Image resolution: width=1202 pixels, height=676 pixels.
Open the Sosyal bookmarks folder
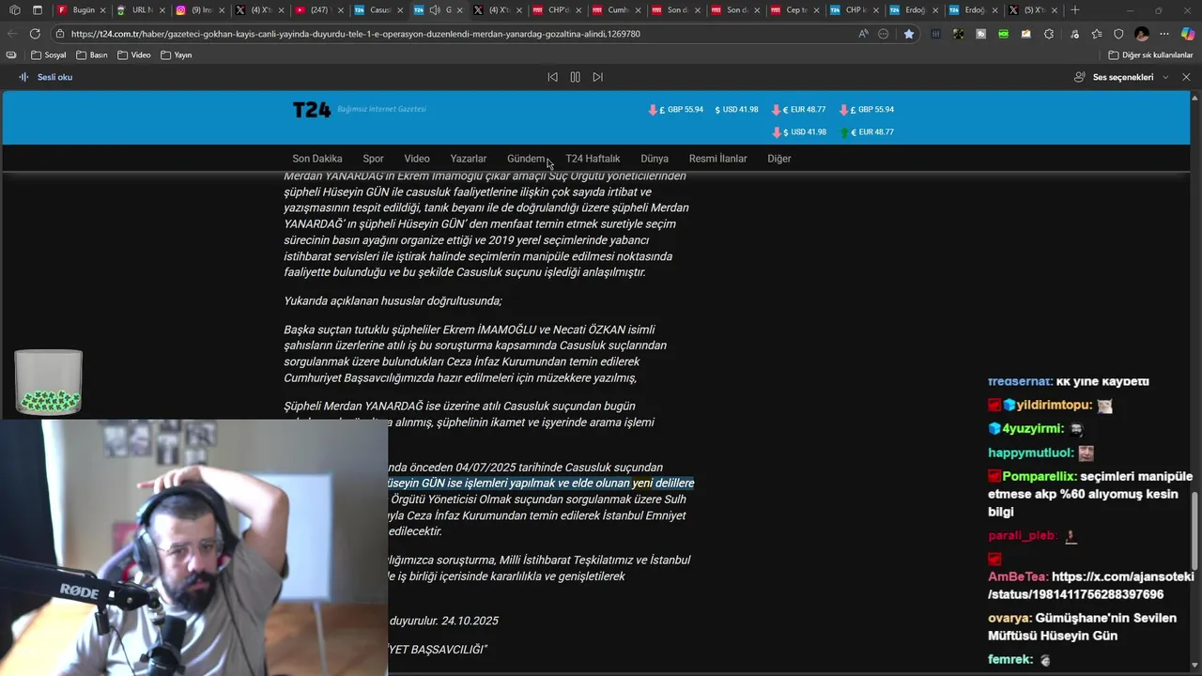(49, 55)
